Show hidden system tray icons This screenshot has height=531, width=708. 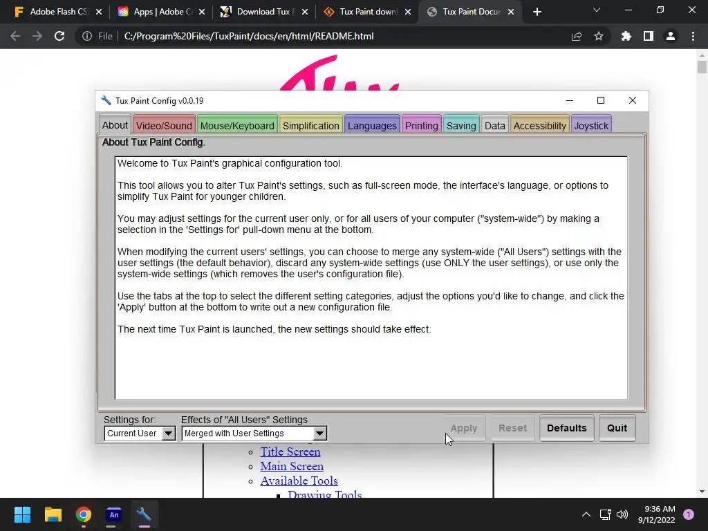point(586,514)
